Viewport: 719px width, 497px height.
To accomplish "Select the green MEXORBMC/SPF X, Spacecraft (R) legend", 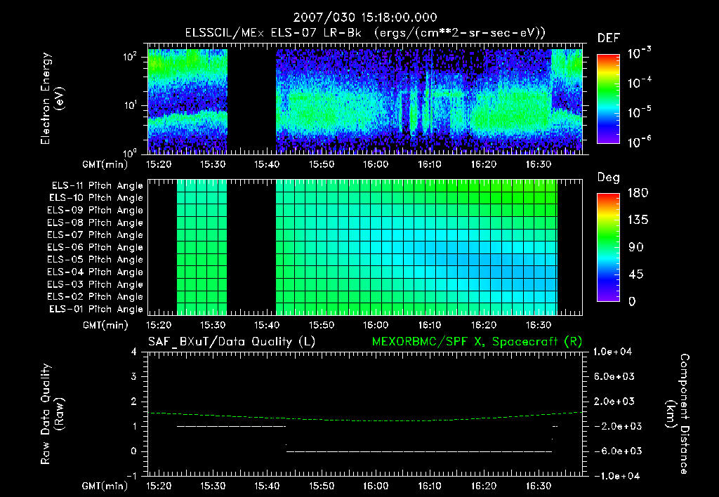I will pyautogui.click(x=477, y=342).
